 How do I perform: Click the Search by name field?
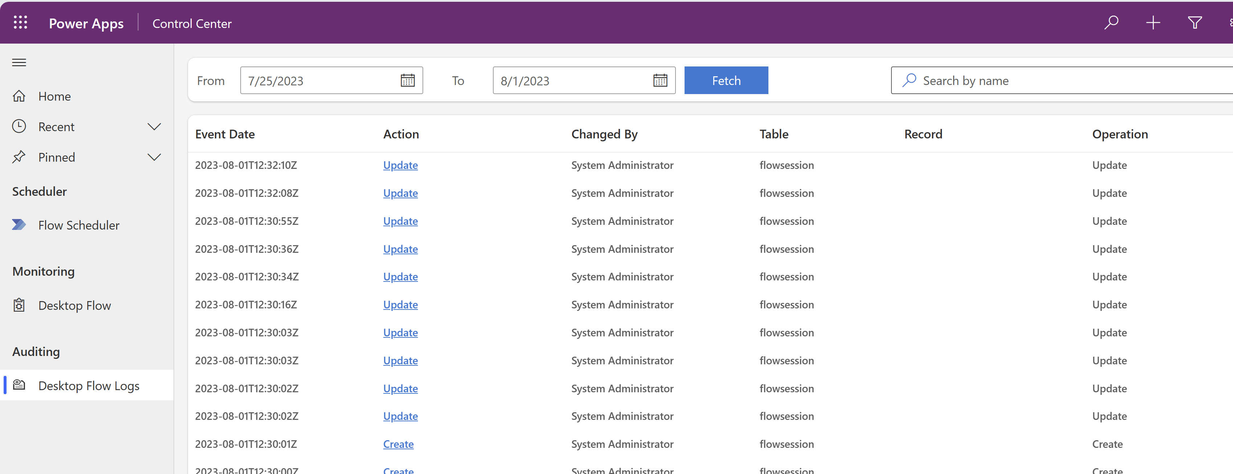[x=1029, y=80]
